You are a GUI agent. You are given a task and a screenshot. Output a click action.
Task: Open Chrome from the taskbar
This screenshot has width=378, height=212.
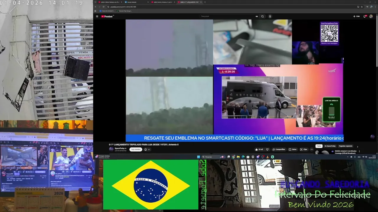click(x=233, y=157)
